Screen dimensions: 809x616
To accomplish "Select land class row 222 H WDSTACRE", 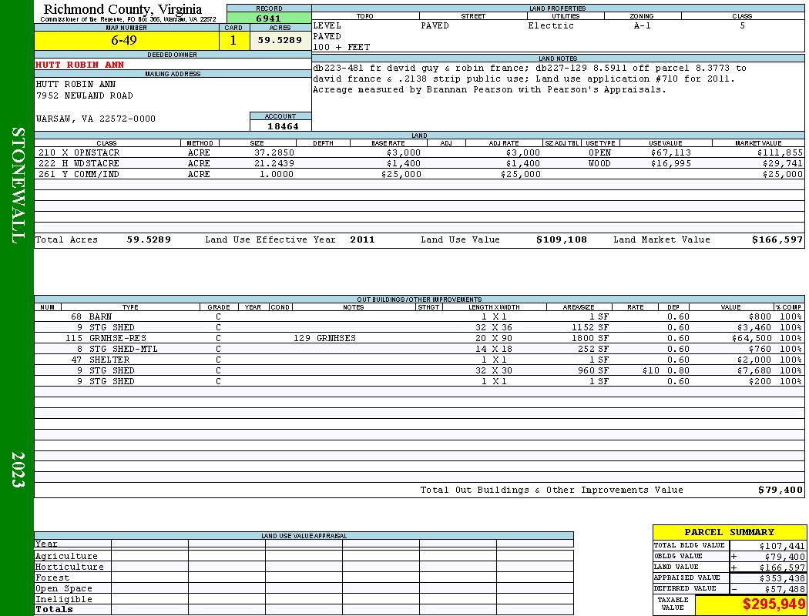I will coord(419,163).
